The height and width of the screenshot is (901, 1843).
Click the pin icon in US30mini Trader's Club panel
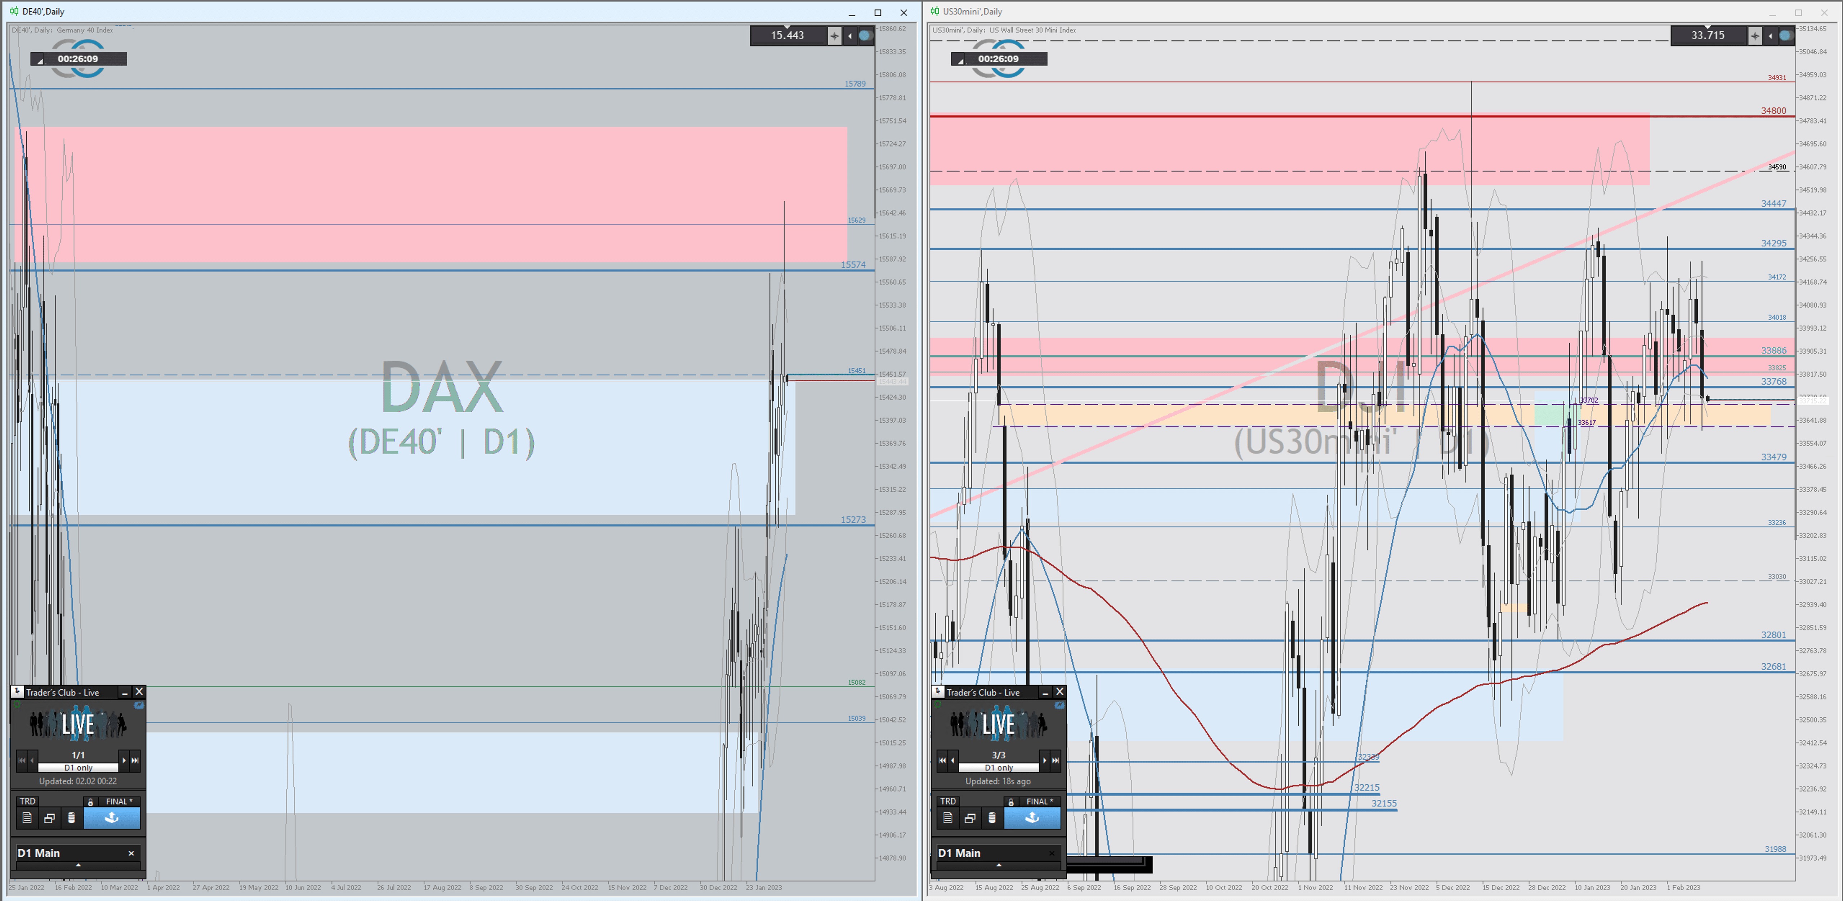(938, 691)
